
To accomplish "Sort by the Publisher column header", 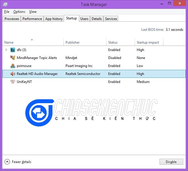I will [x=85, y=42].
